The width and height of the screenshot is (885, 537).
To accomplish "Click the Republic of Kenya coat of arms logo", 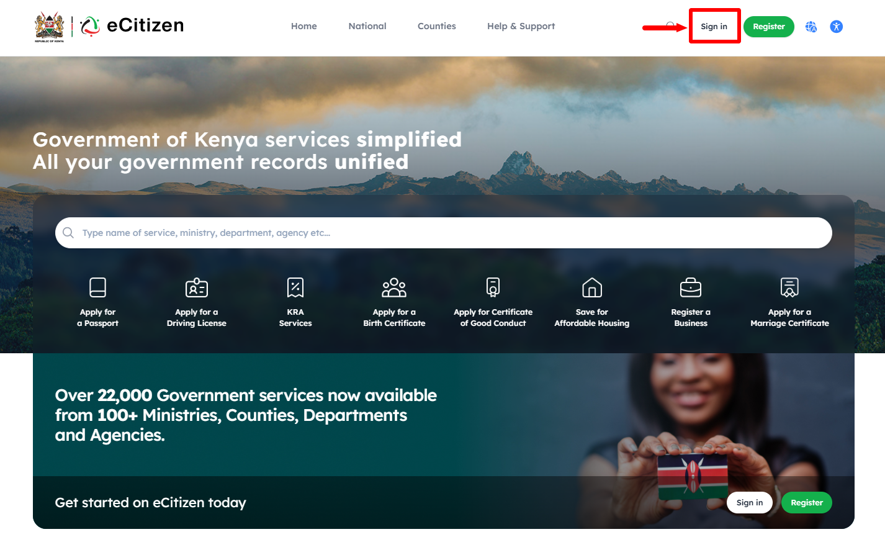I will (x=49, y=27).
